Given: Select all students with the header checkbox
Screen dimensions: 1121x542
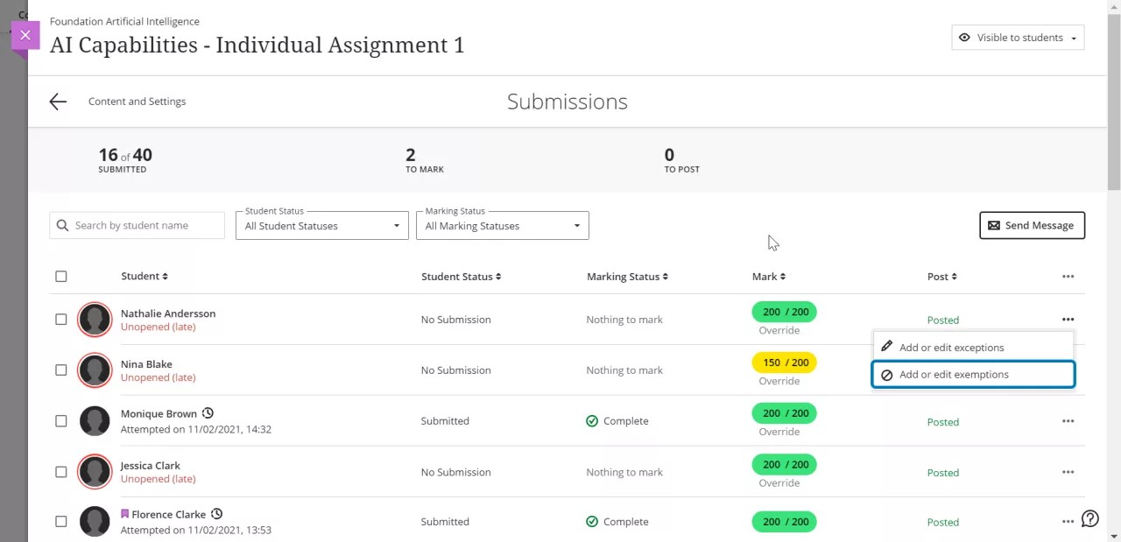Looking at the screenshot, I should 60,276.
